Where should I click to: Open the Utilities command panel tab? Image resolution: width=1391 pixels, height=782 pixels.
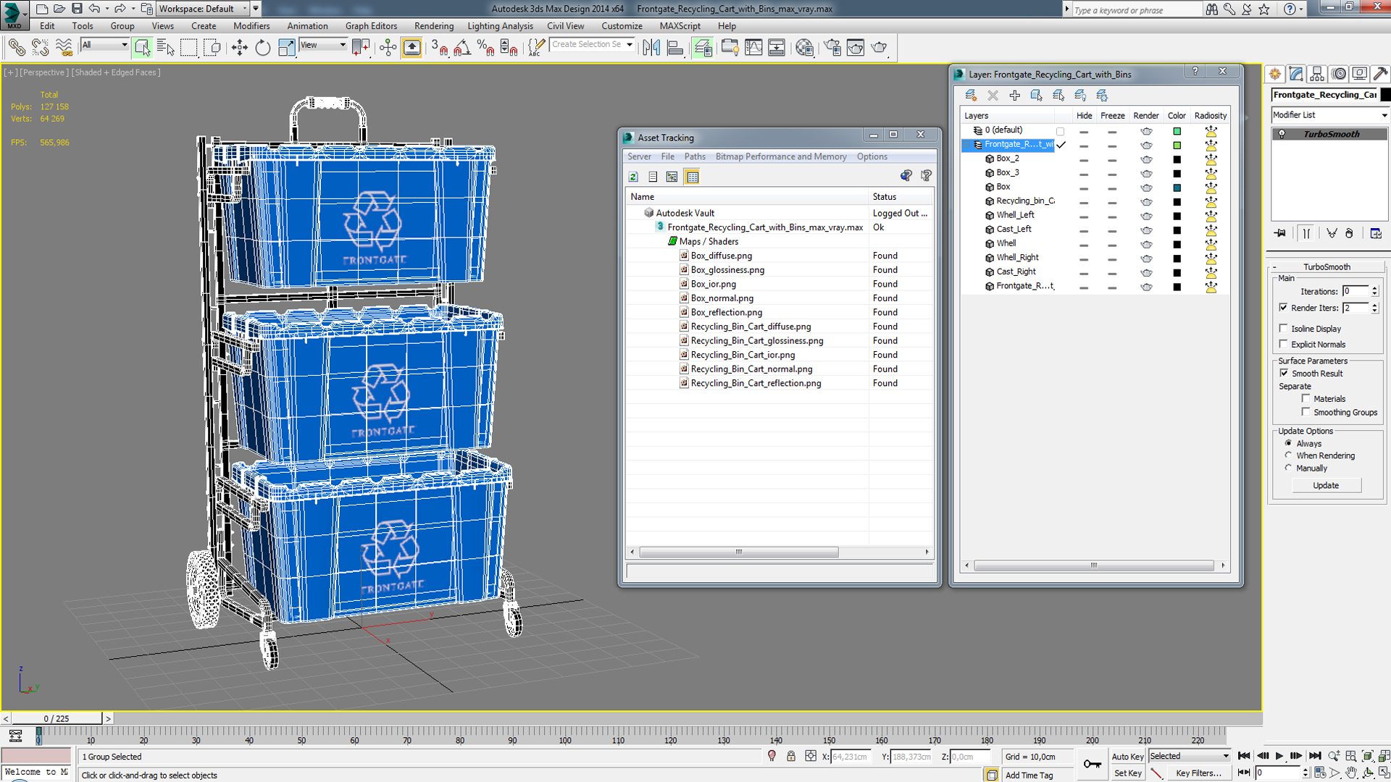click(x=1381, y=74)
